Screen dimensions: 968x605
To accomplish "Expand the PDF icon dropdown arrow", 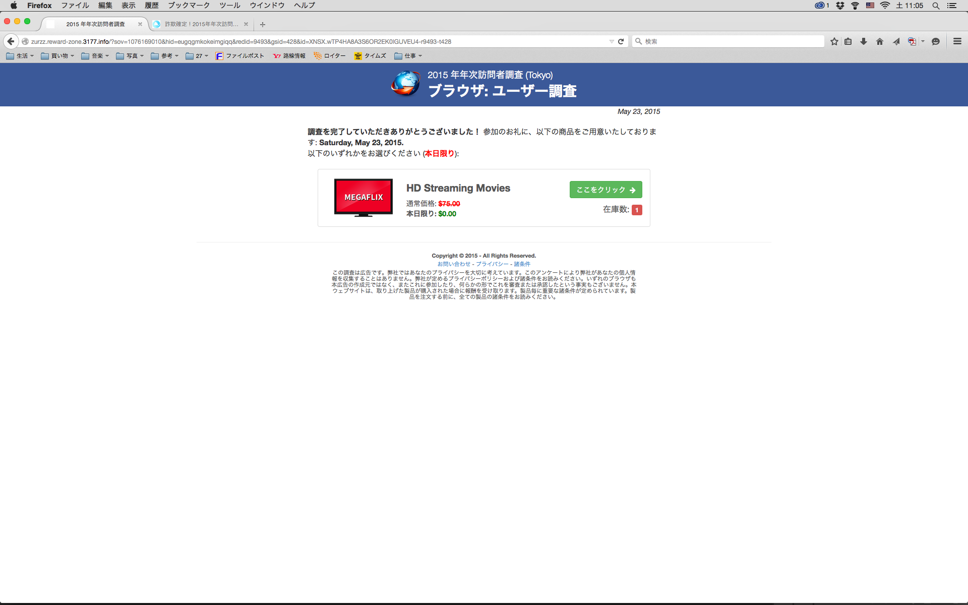I will [x=923, y=41].
